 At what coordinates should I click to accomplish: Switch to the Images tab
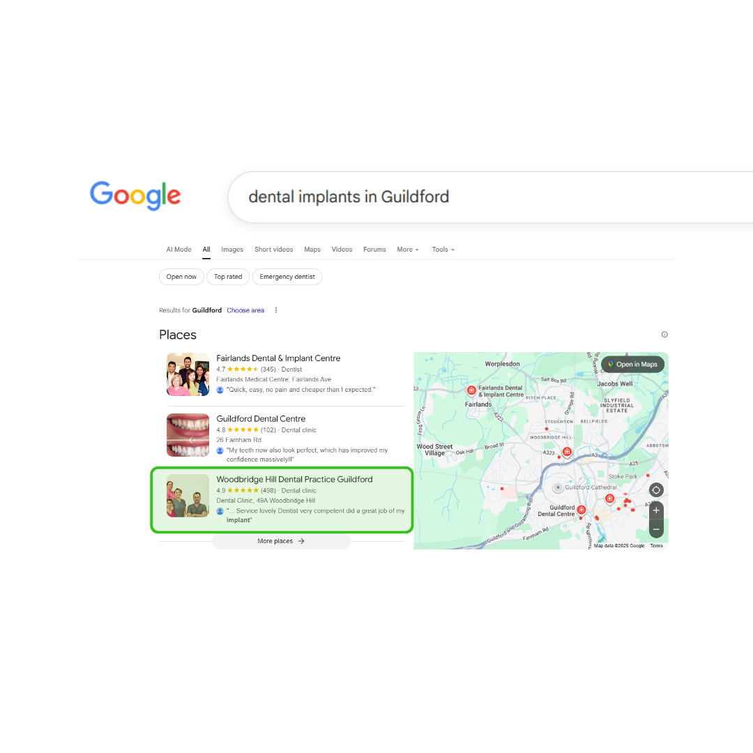(x=232, y=249)
